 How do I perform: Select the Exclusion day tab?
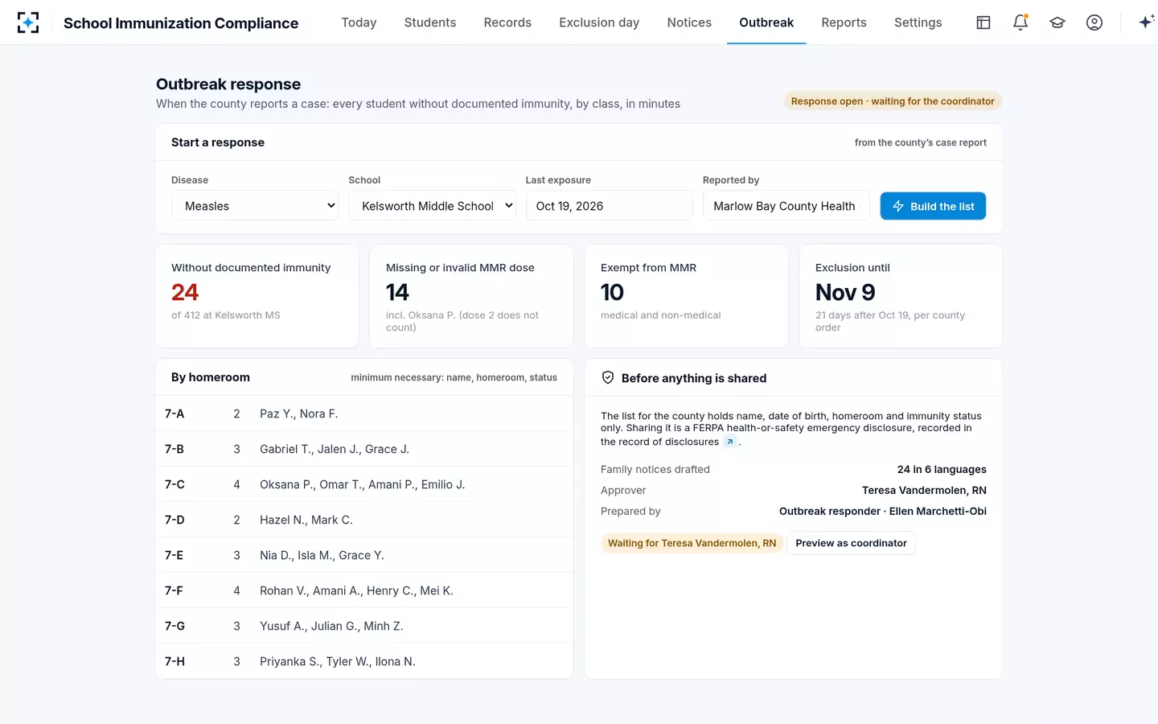(x=599, y=23)
